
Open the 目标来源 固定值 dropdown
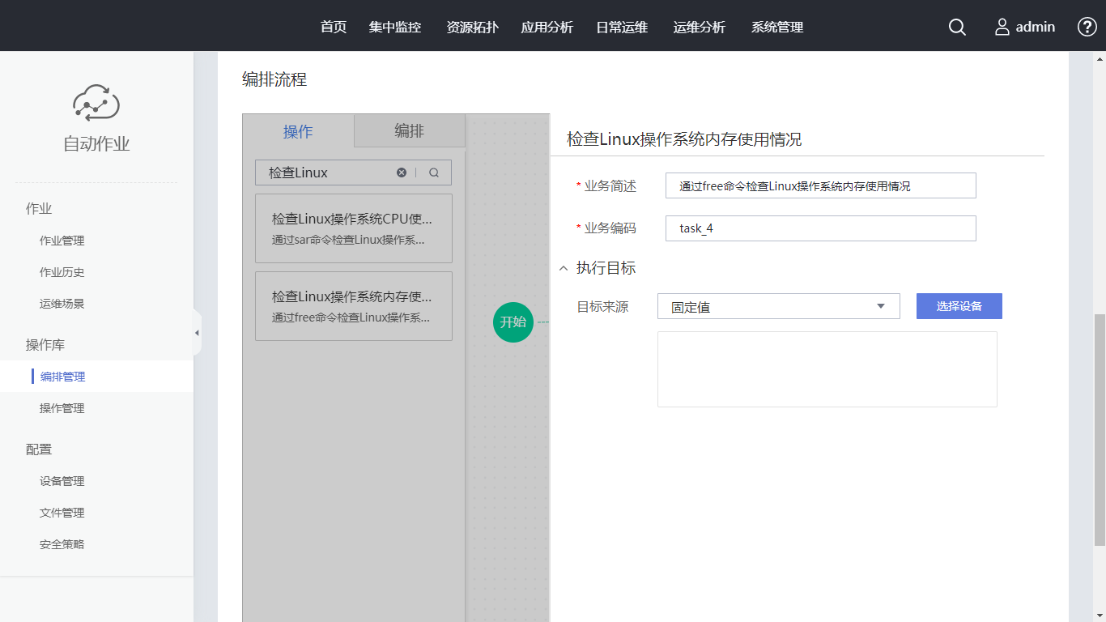pos(778,307)
